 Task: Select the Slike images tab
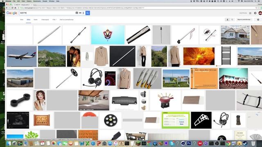[29, 20]
